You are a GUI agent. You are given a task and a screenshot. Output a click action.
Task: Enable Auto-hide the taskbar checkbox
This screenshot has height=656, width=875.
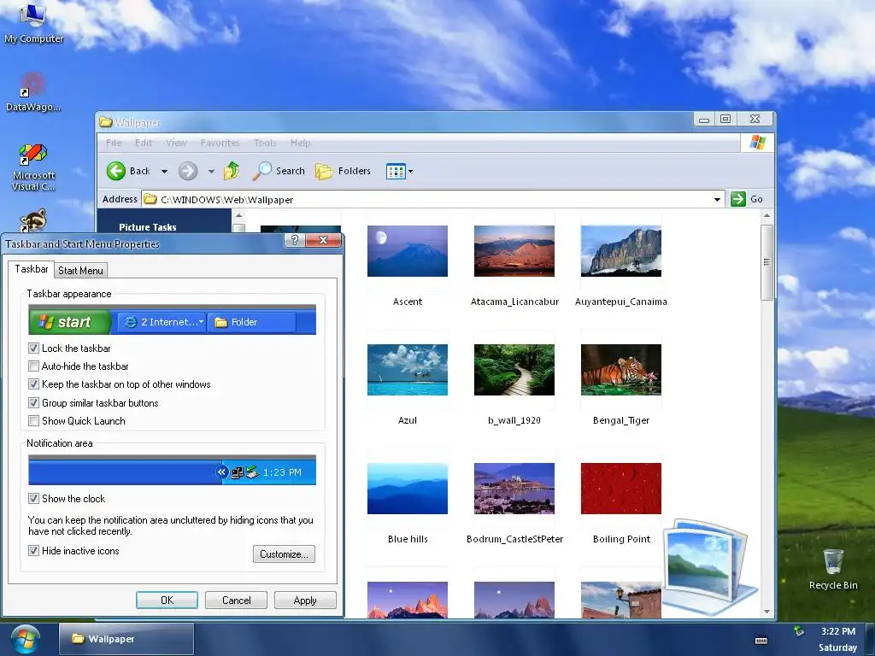pos(33,366)
